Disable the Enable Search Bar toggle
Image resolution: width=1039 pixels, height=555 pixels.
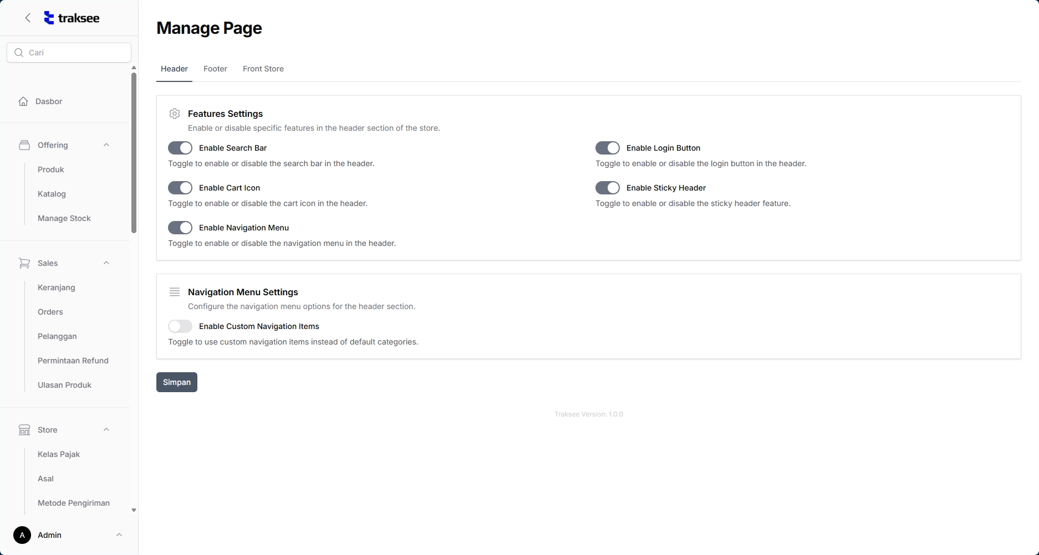point(180,148)
